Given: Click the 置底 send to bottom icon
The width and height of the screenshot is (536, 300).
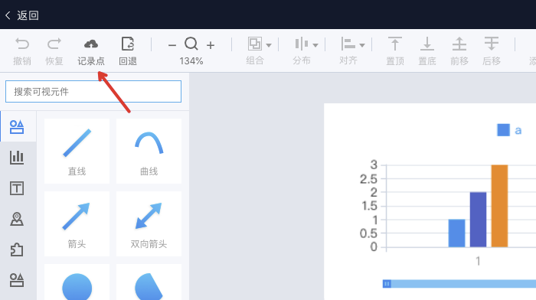Looking at the screenshot, I should (x=427, y=44).
